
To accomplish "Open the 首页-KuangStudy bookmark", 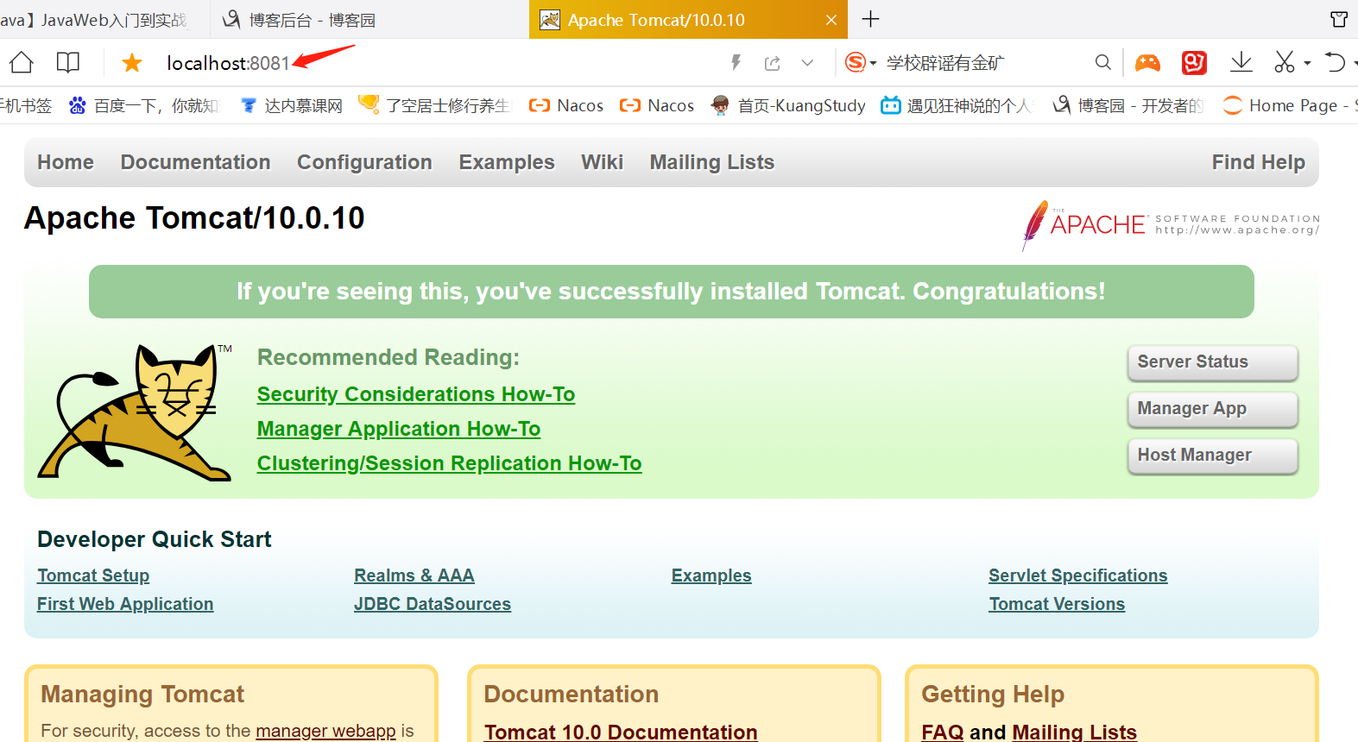I will click(788, 105).
